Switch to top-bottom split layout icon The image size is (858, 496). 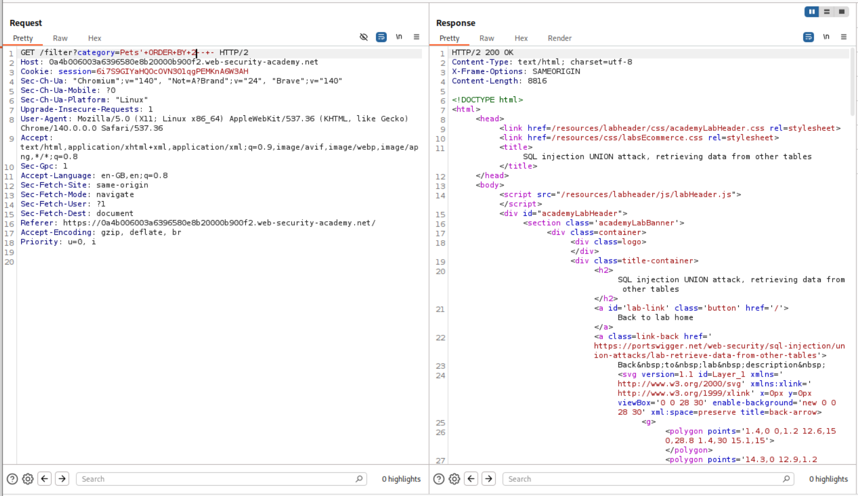pos(827,12)
